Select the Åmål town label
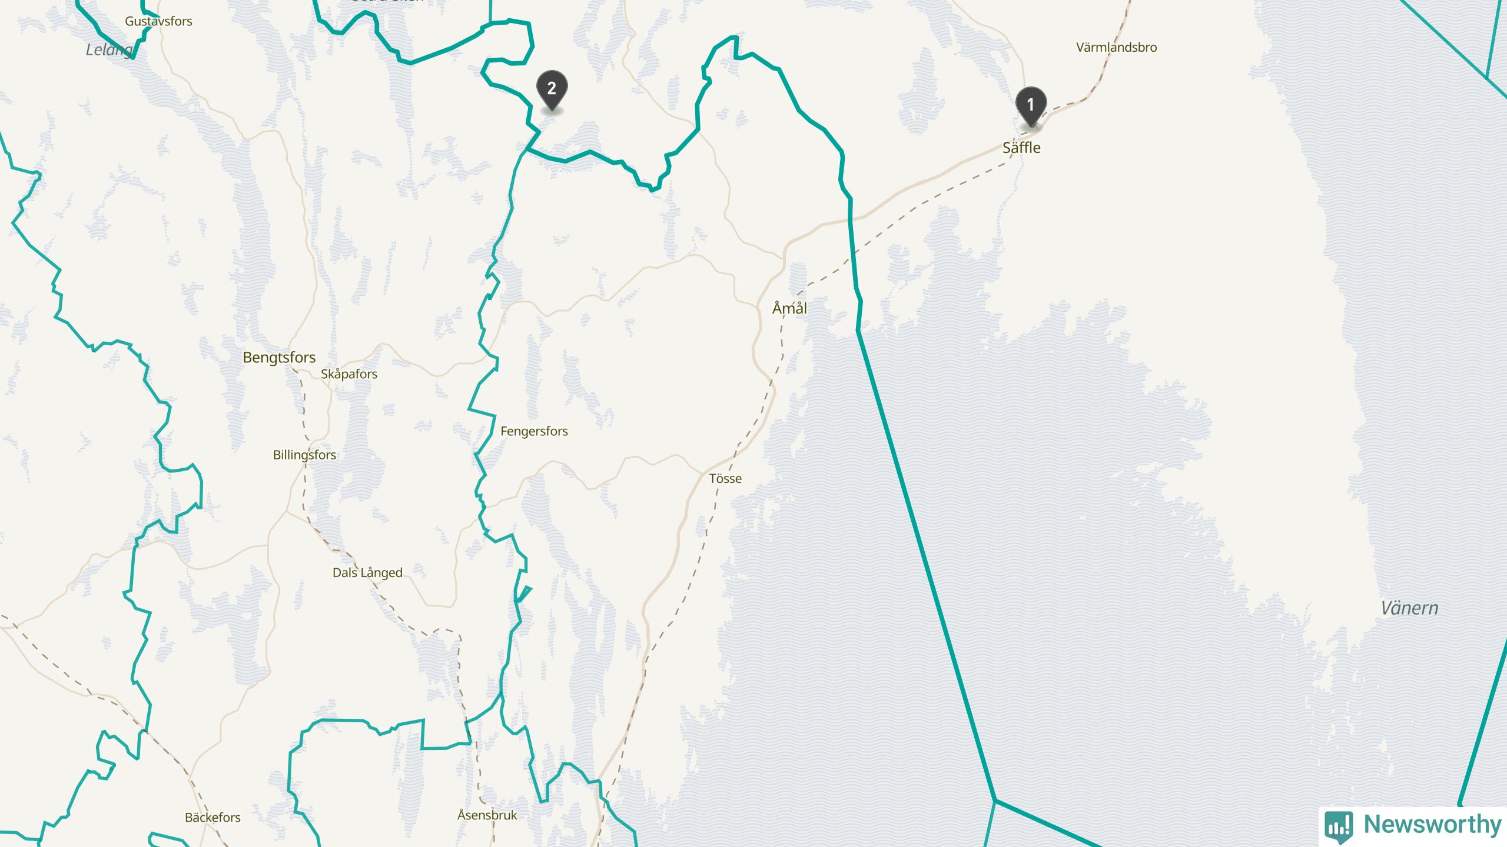This screenshot has width=1507, height=847. 789,308
